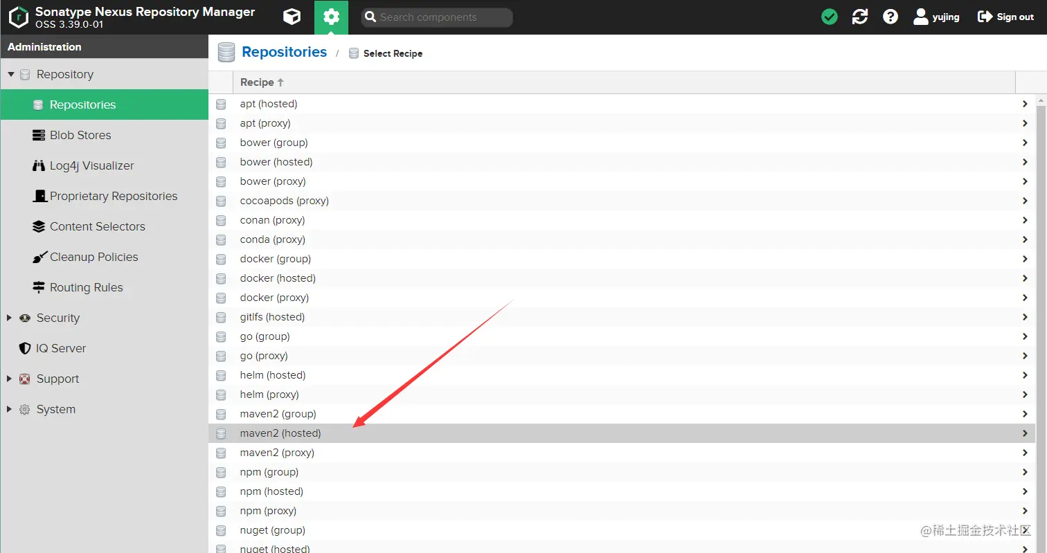Click chevron arrow on helm (proxy) row
The image size is (1047, 553).
(1025, 395)
